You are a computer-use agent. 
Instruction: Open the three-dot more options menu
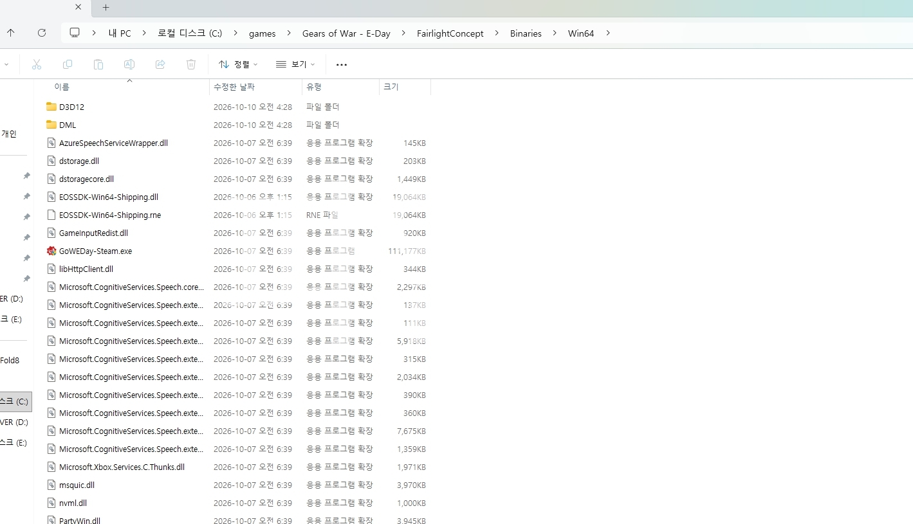point(342,65)
